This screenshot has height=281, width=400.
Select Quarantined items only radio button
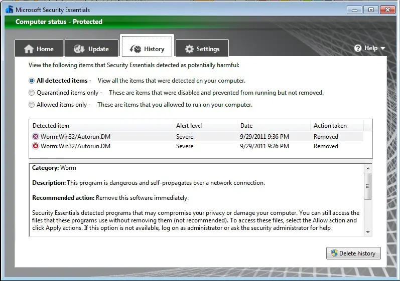(32, 93)
